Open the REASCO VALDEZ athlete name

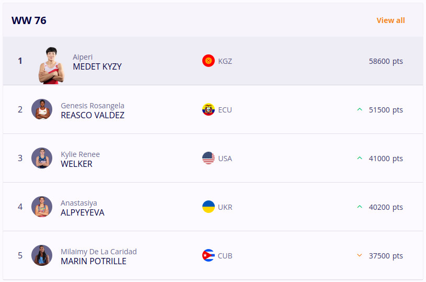93,116
